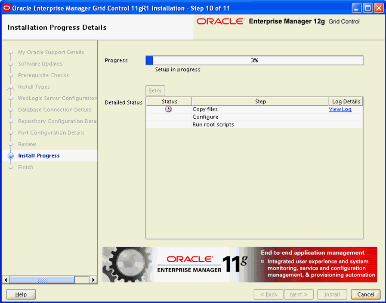Select the Review step
This screenshot has width=386, height=303.
27,144
